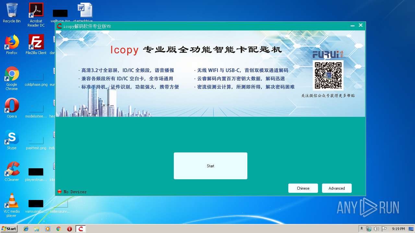Select the VLC media player shortcut
Screen dimensions: 415x233
tap(12, 205)
